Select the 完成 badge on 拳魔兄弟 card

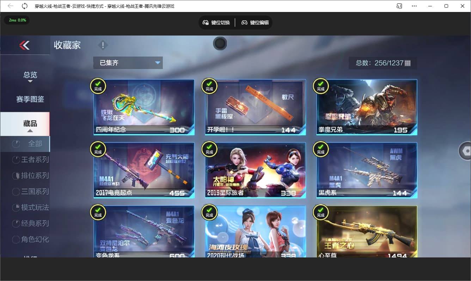point(320,86)
